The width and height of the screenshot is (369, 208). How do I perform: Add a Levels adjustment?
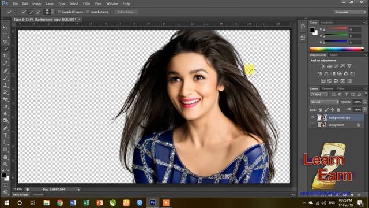coord(330,66)
